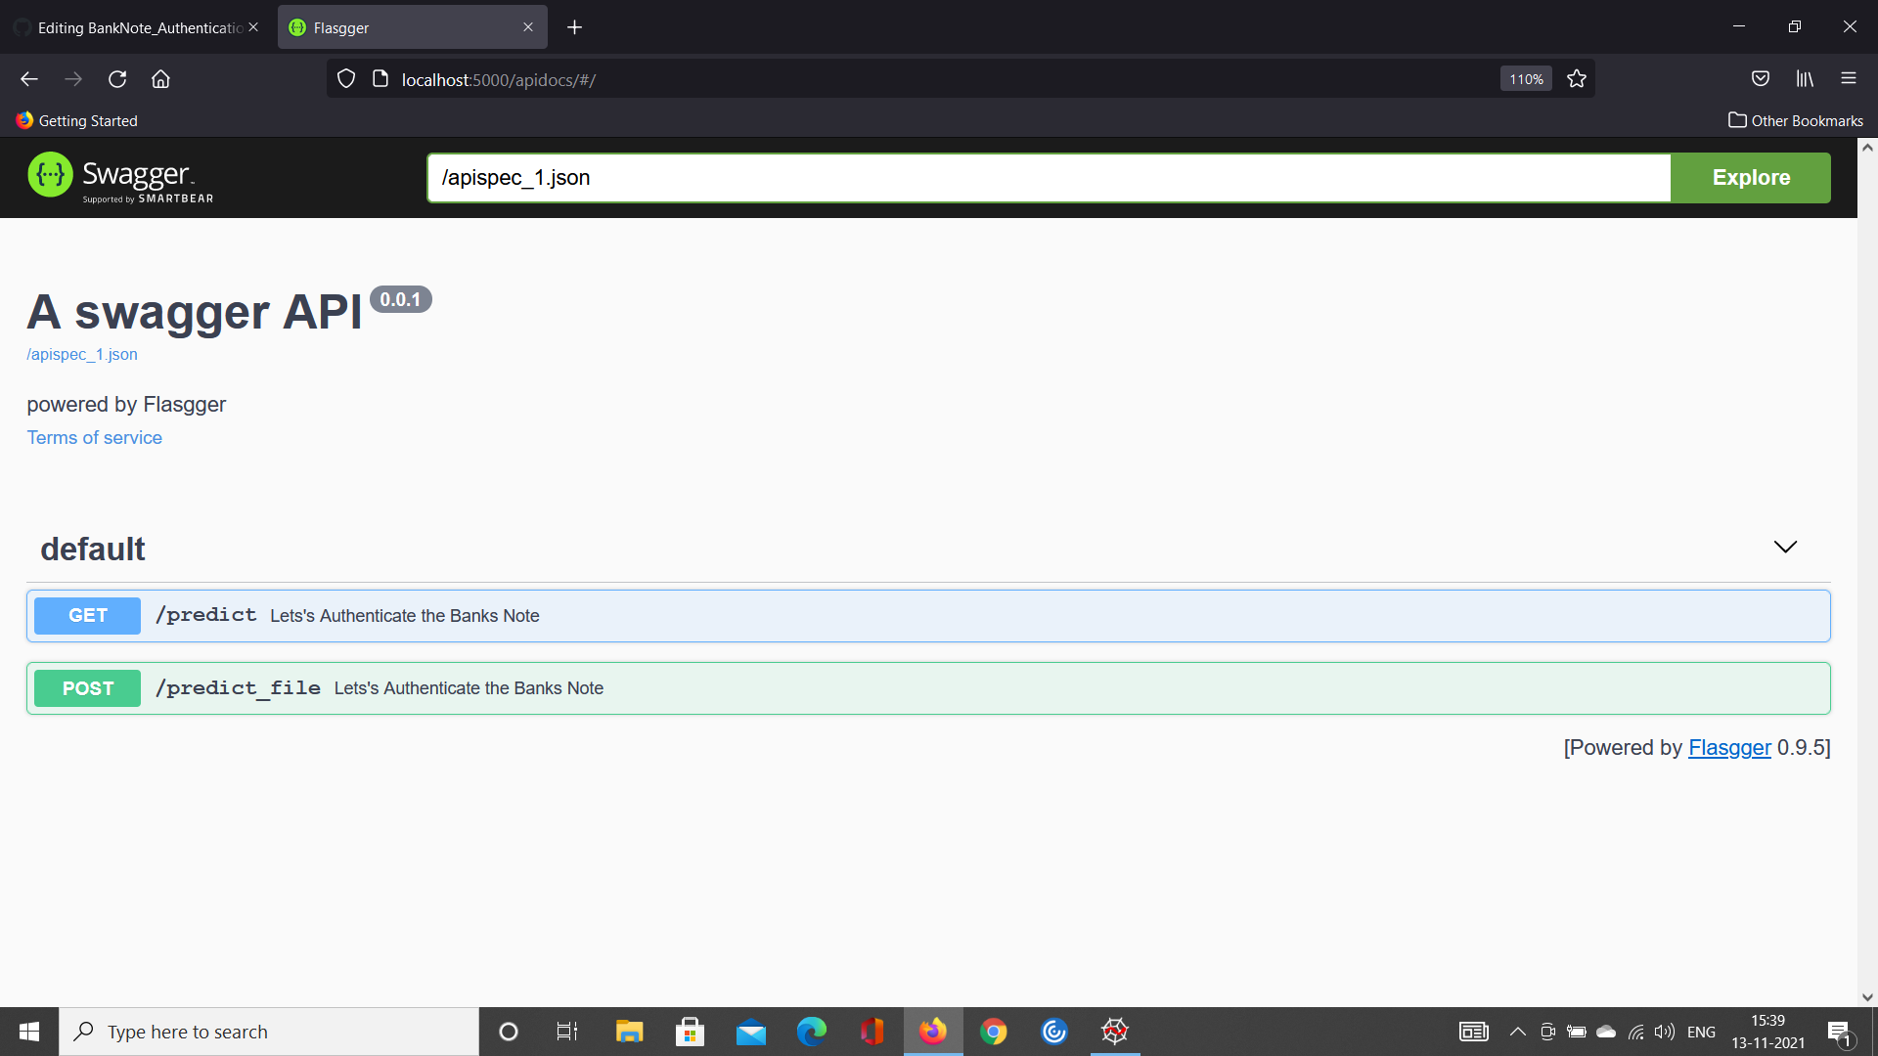
Task: Open the Terms of service link
Action: (x=94, y=438)
